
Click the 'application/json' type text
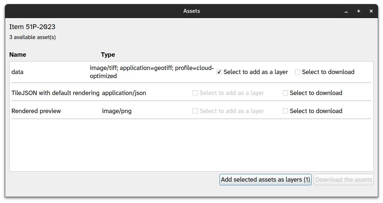click(x=124, y=93)
